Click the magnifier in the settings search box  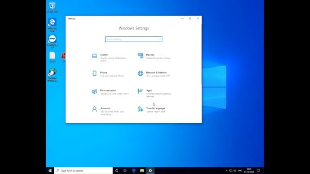pyautogui.click(x=160, y=39)
